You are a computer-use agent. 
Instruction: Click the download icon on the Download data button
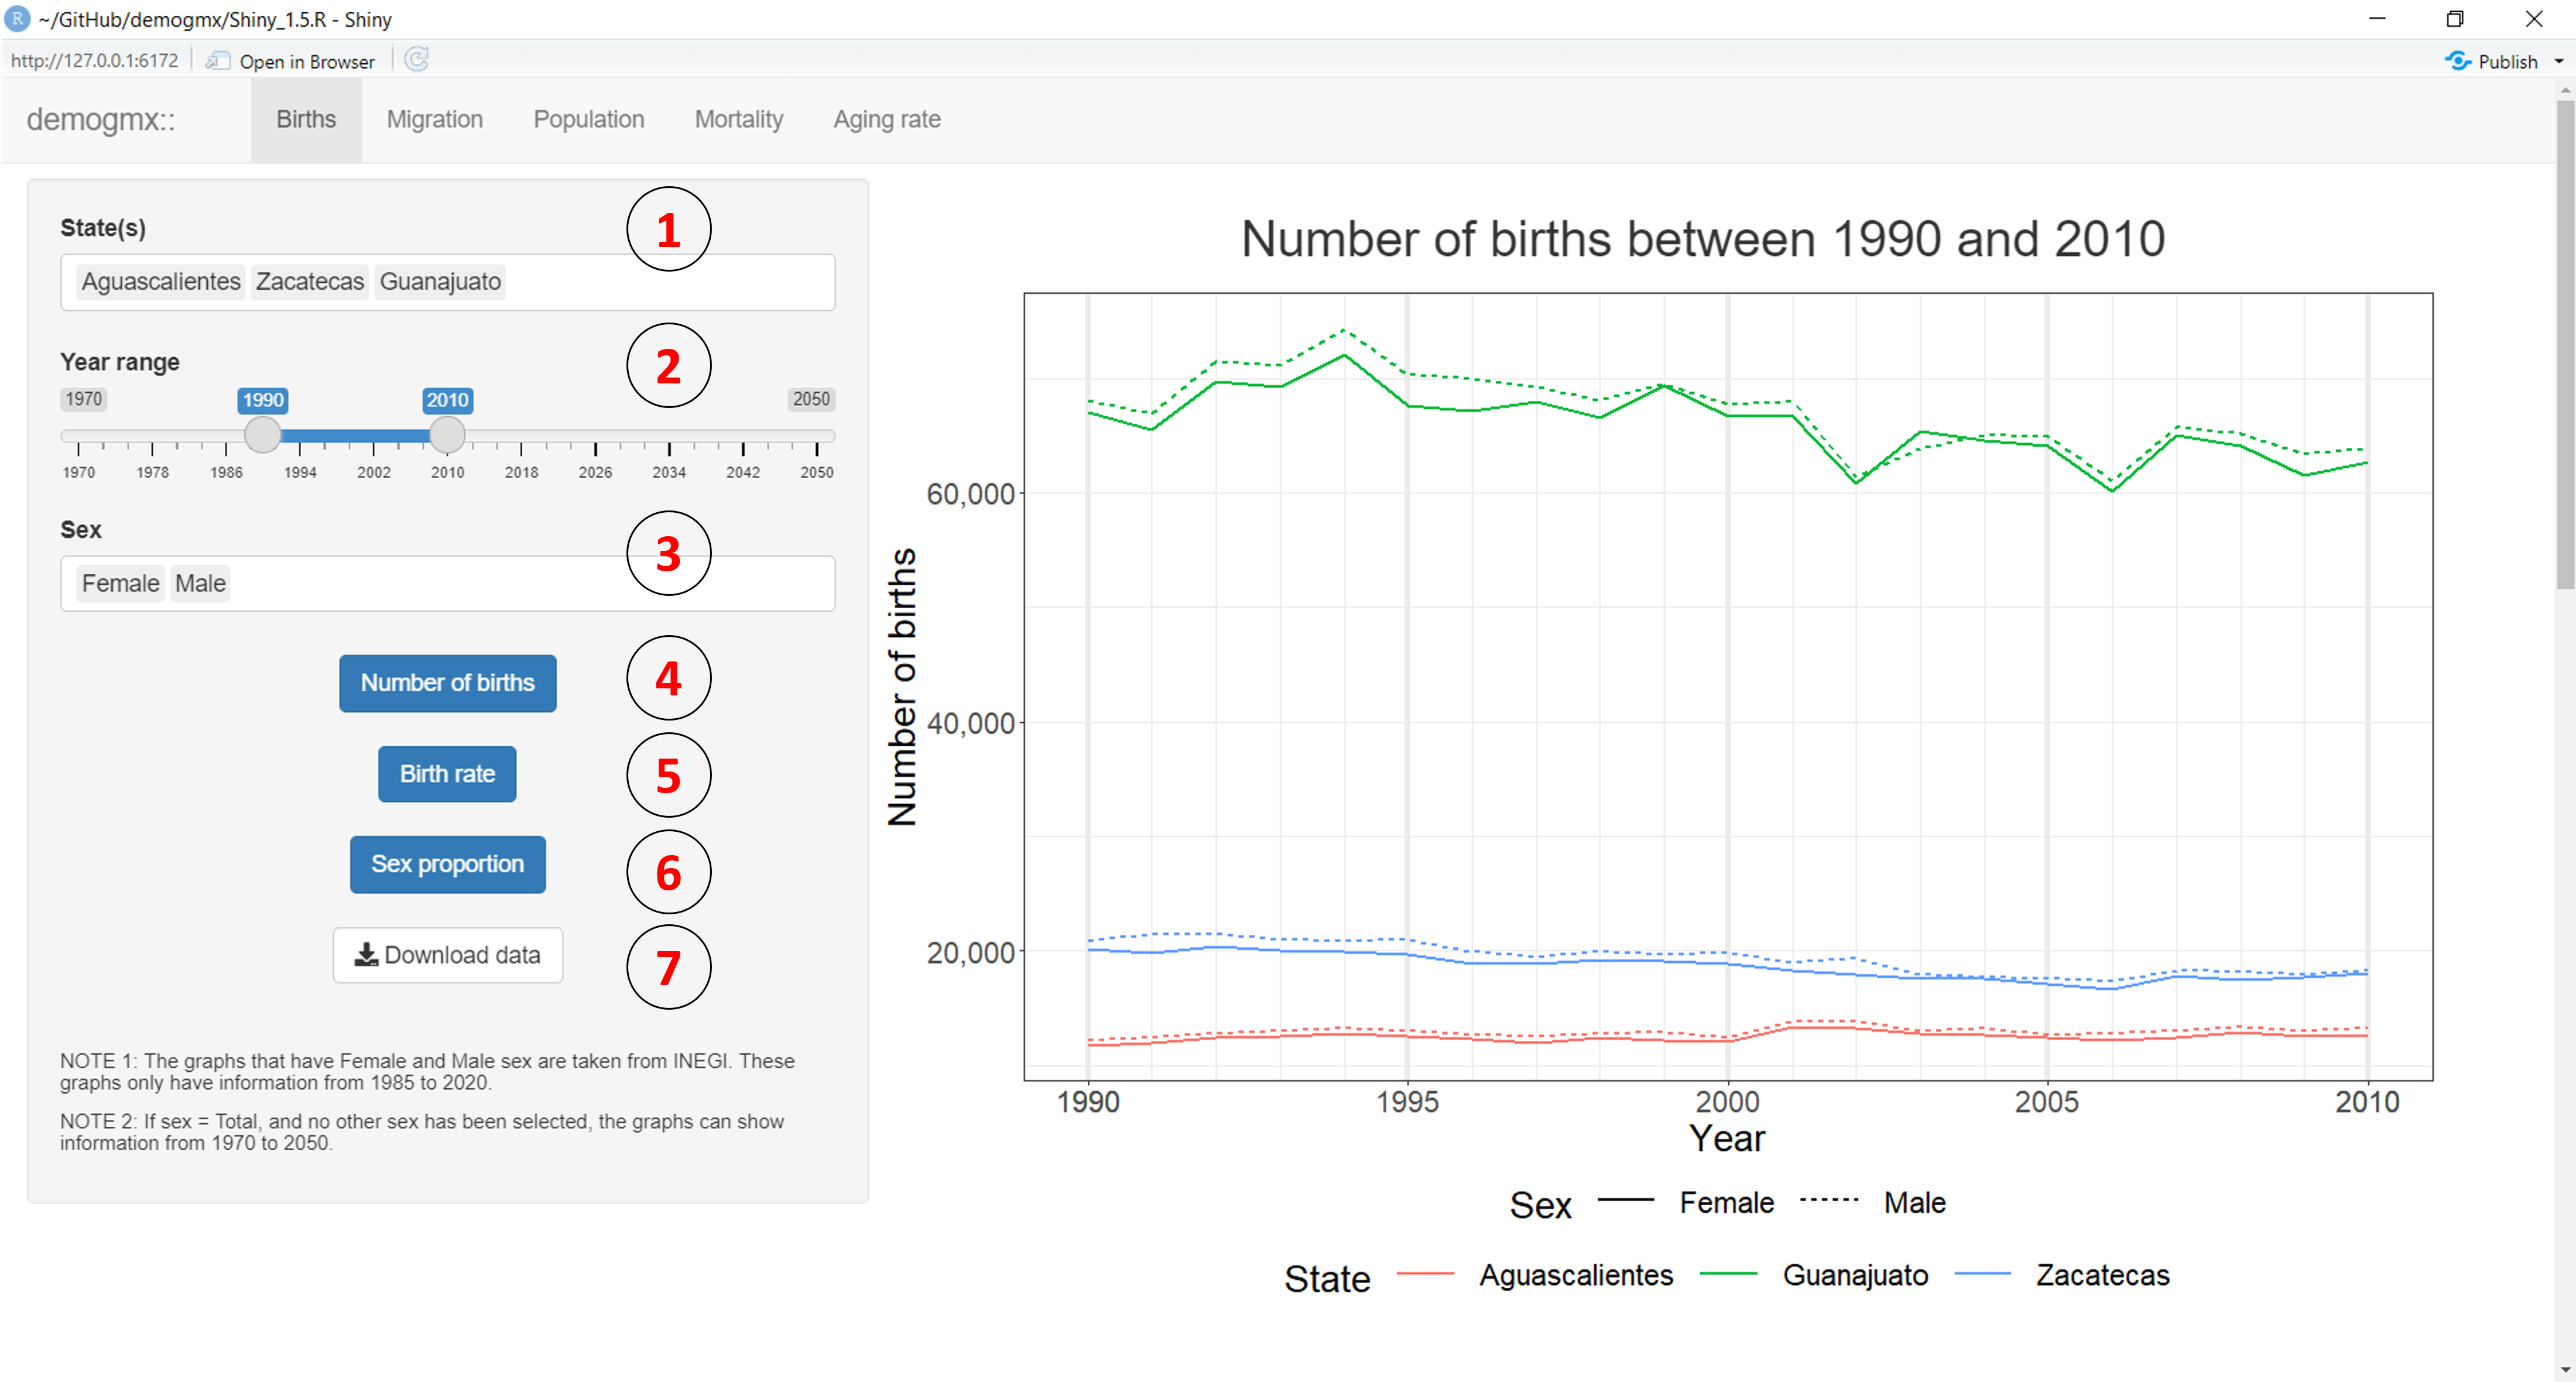(366, 955)
